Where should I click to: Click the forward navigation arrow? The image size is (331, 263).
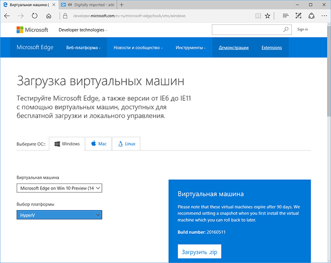click(x=21, y=16)
